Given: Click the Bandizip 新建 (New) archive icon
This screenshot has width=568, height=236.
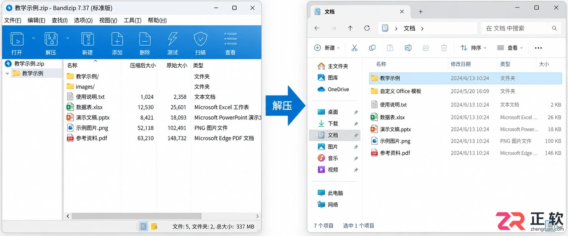Looking at the screenshot, I should 88,39.
